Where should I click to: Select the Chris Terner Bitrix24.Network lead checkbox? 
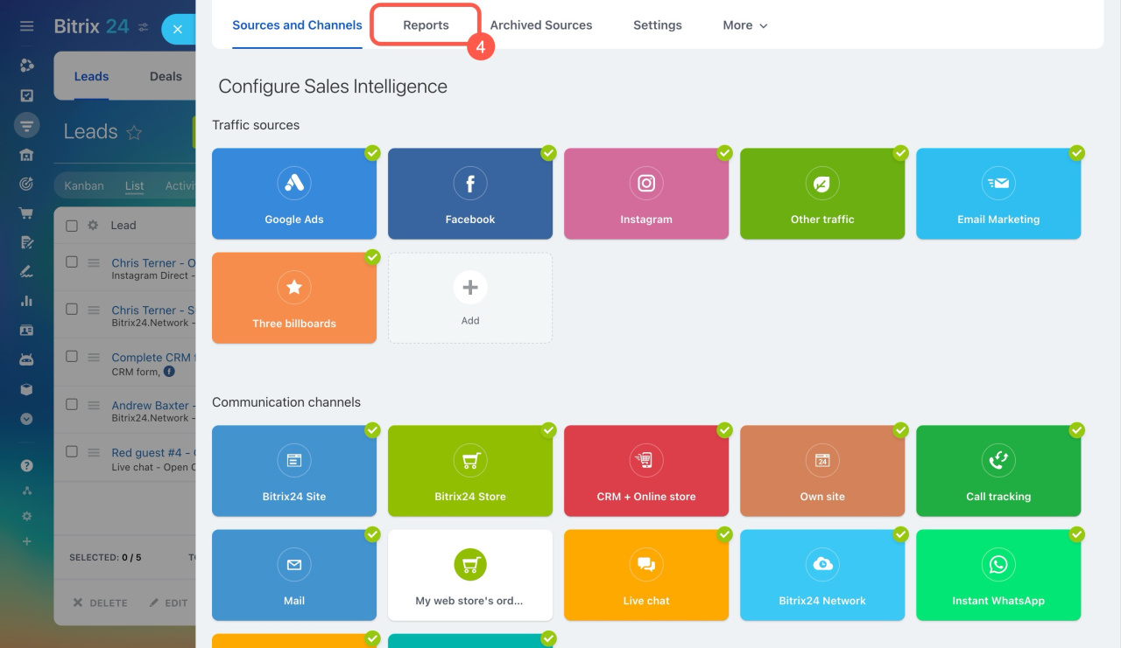[x=72, y=310]
